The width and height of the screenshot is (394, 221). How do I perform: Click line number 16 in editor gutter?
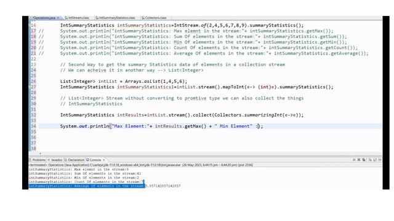pos(33,25)
